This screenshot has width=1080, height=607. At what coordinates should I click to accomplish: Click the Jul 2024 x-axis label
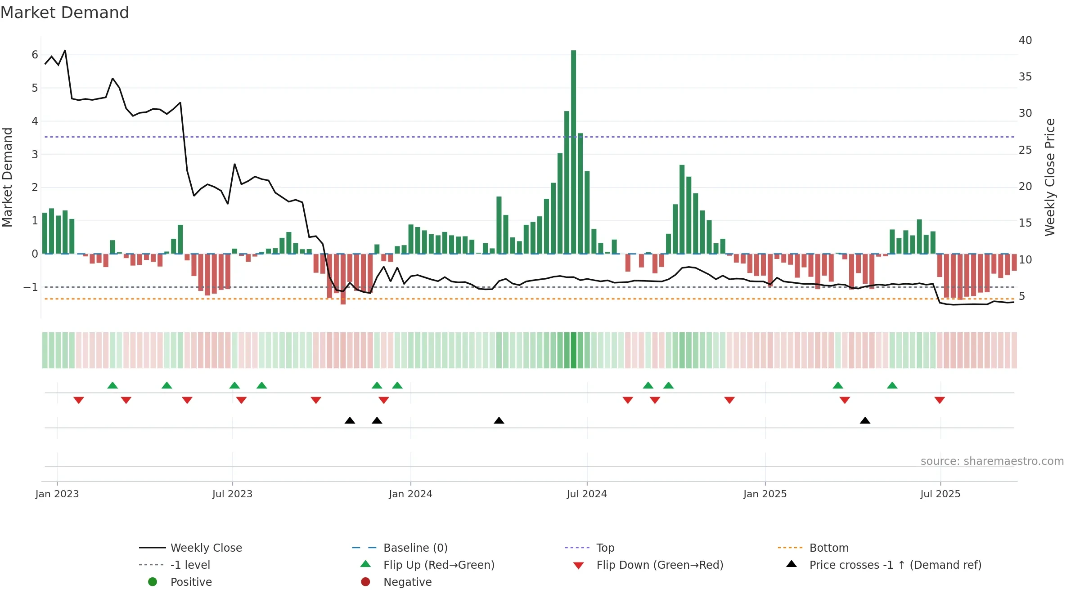pos(587,494)
